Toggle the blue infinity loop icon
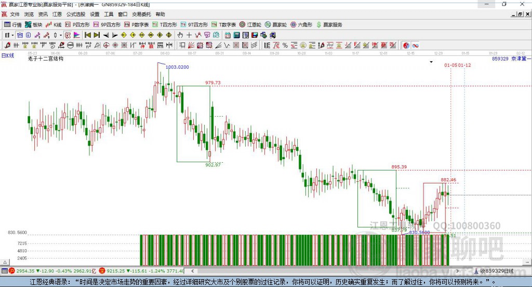This screenshot has width=532, height=287. click(415, 46)
